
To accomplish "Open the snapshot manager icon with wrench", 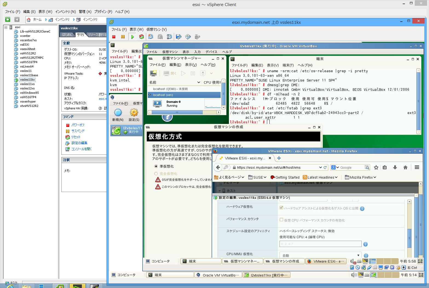I will click(x=169, y=37).
